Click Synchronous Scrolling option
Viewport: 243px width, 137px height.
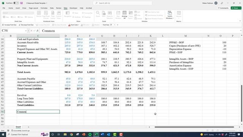[154, 15]
